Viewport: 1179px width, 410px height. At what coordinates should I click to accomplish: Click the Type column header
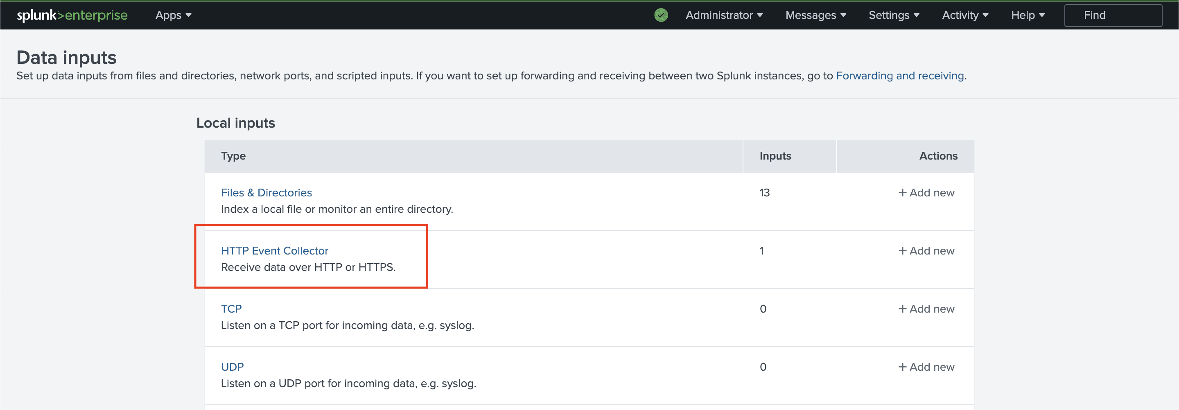(x=233, y=156)
